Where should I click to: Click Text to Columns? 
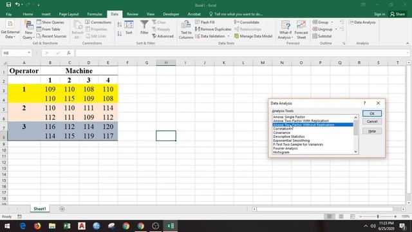[x=186, y=30]
